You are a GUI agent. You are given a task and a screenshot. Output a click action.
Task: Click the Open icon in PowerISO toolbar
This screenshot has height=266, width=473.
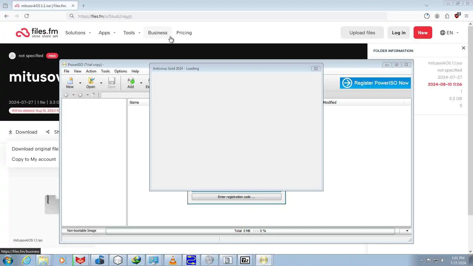click(x=91, y=81)
